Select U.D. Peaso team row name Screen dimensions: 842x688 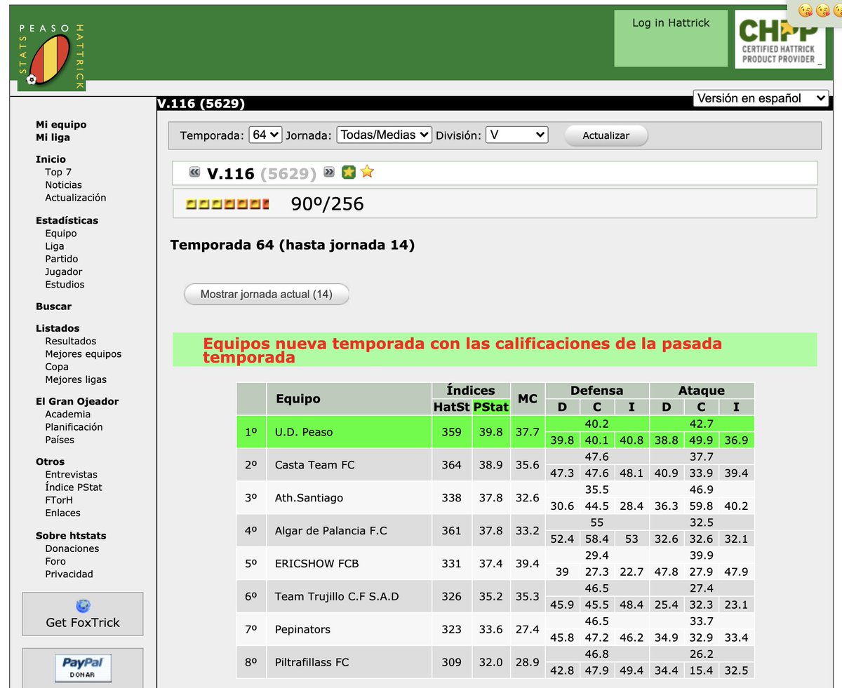[x=304, y=432]
